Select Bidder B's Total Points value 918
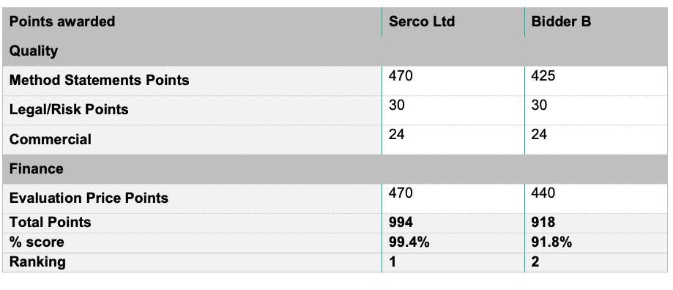This screenshot has width=673, height=290. (x=543, y=222)
